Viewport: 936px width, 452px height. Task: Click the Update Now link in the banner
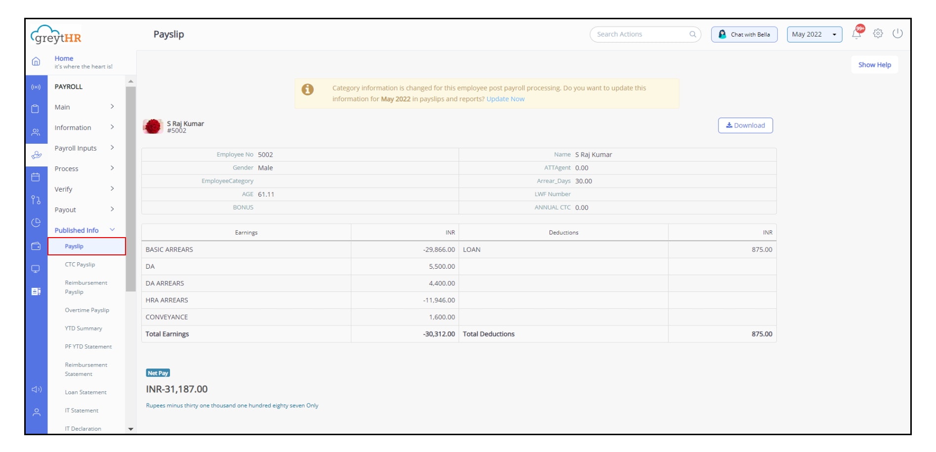505,99
